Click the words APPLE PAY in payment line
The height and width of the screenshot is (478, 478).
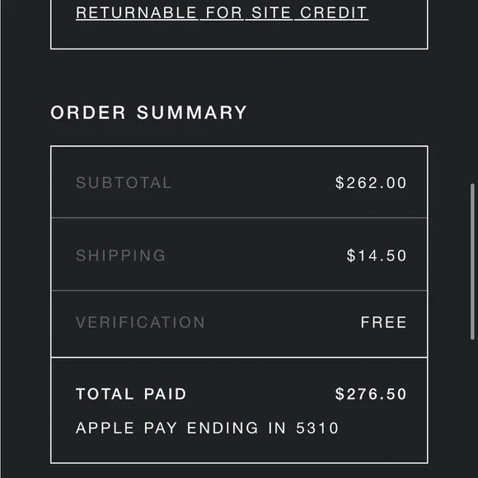coord(127,428)
